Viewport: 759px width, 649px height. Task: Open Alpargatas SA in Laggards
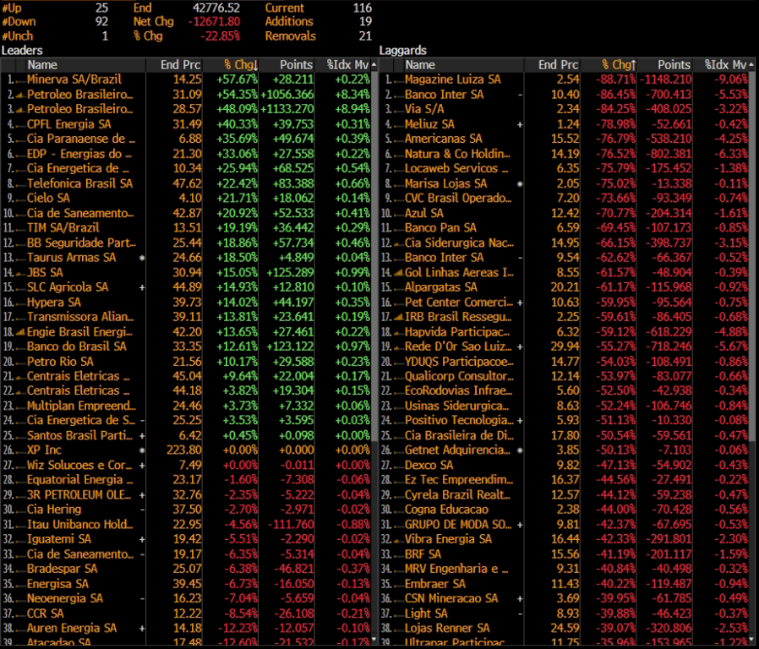pyautogui.click(x=564, y=287)
